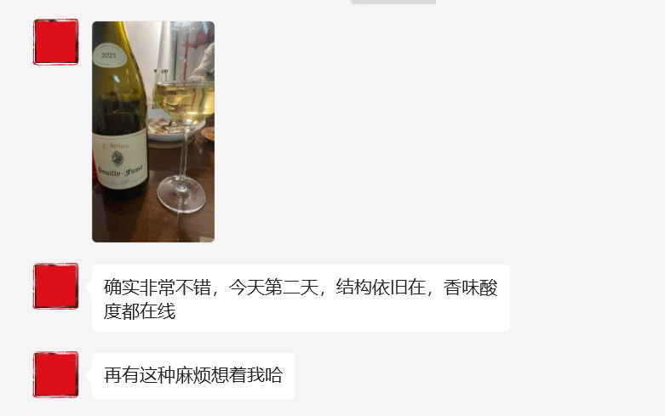Open the wine bottle photo message
665x416 pixels.
[x=153, y=132]
